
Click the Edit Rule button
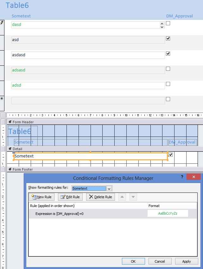click(x=70, y=197)
